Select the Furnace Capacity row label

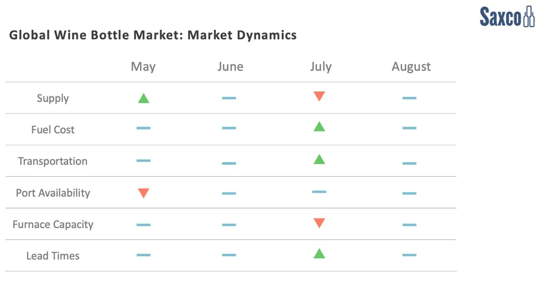point(53,225)
